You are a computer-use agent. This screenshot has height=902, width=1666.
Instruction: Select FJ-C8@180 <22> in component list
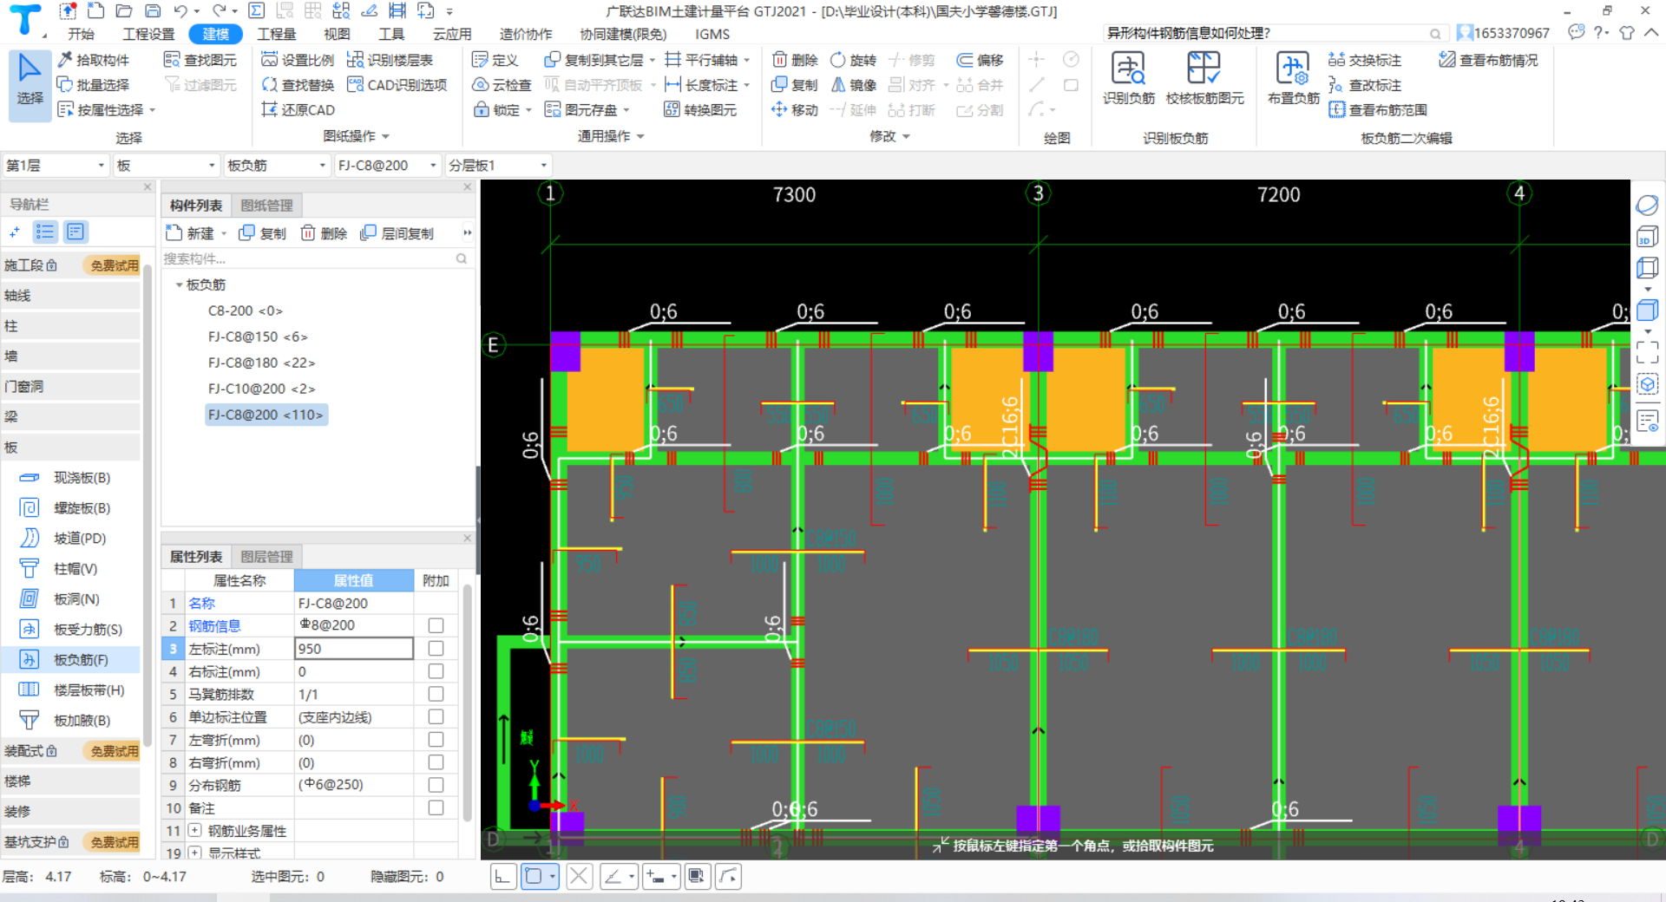click(x=261, y=363)
